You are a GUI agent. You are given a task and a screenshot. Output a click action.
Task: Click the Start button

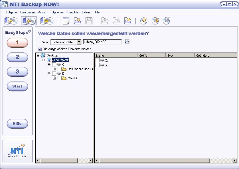point(17,86)
